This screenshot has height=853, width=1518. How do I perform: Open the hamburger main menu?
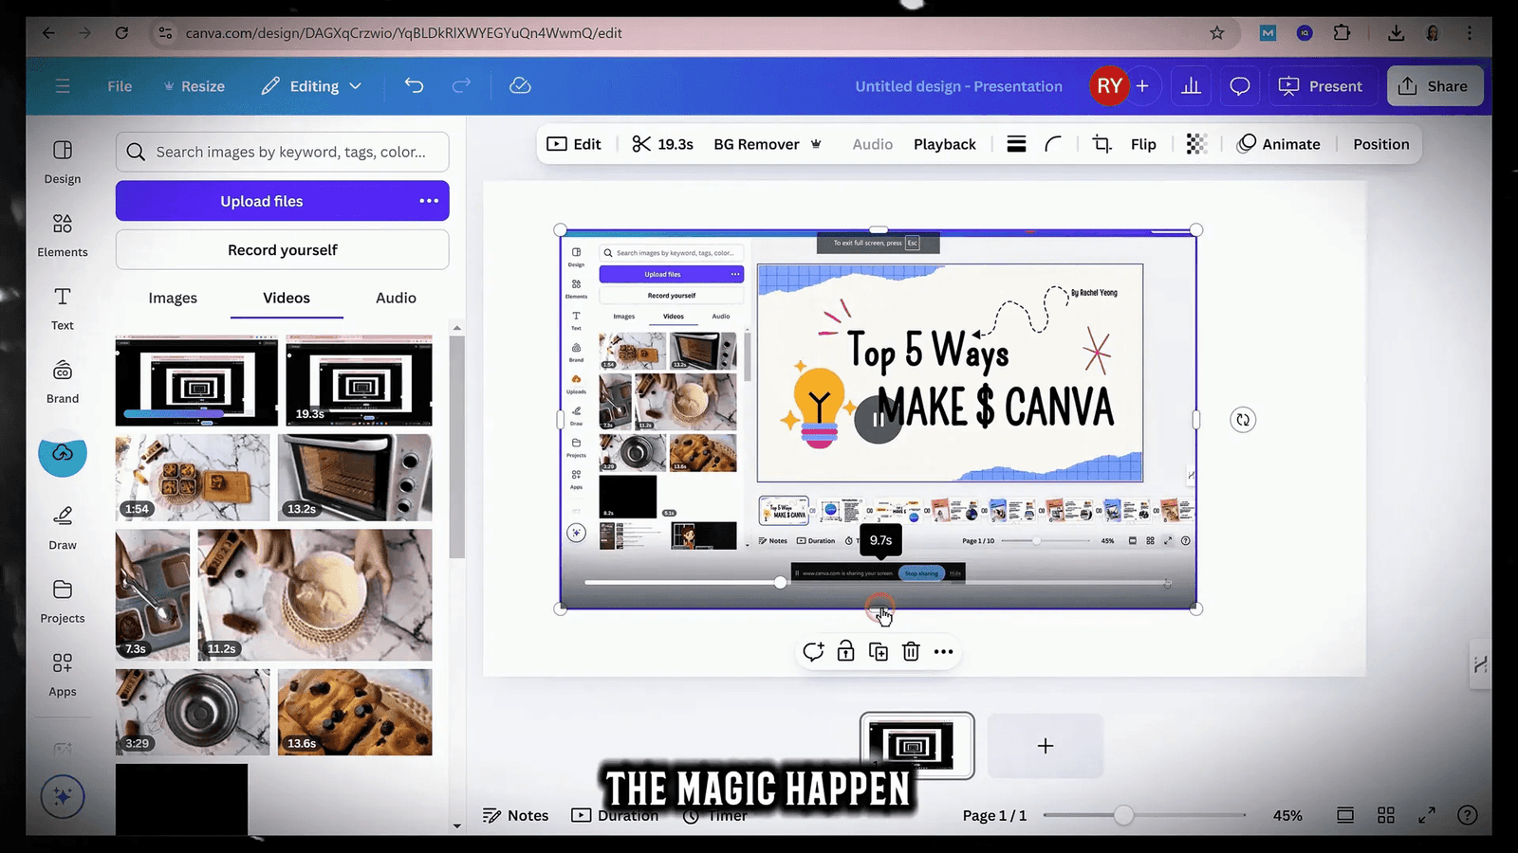[63, 86]
